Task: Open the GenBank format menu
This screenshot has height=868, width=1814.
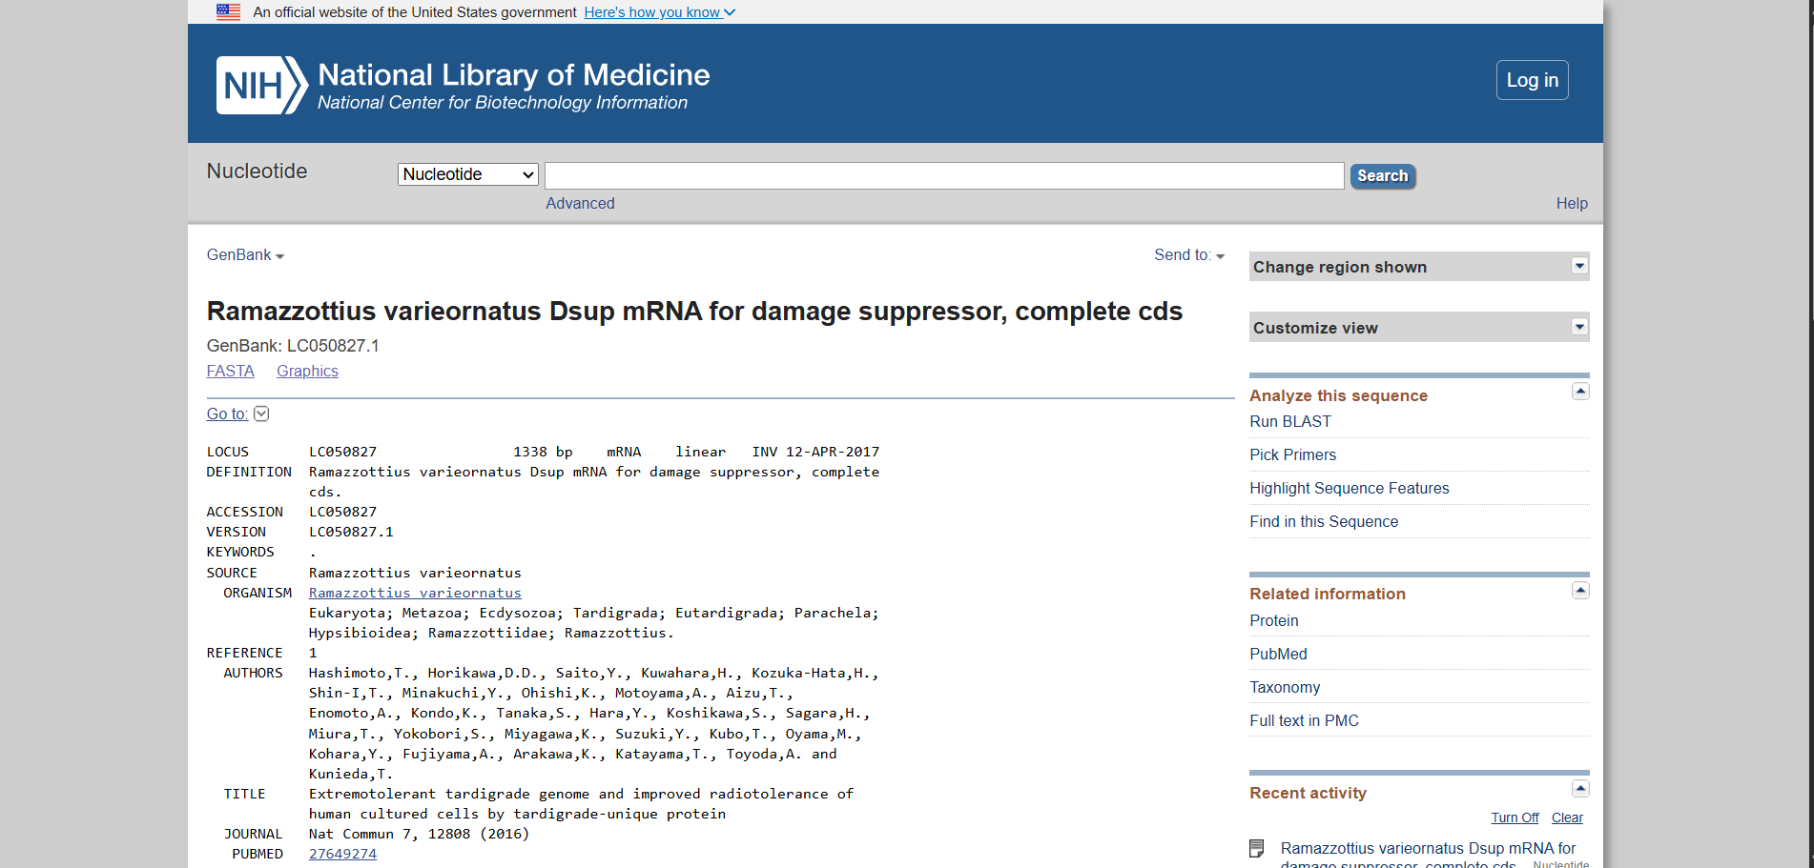Action: 245,255
